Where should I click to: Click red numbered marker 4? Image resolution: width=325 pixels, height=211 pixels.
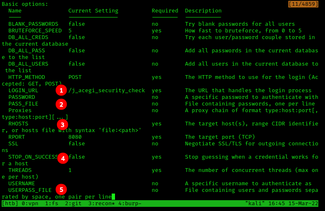[x=63, y=158]
